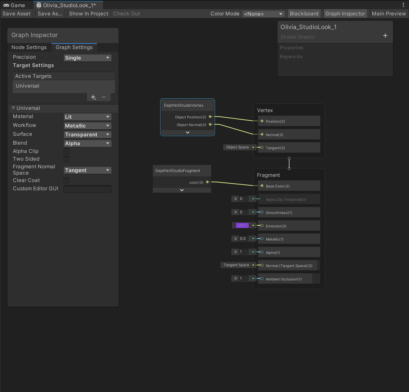Toggle the Clear Coat option
This screenshot has width=409, height=392.
(66, 180)
